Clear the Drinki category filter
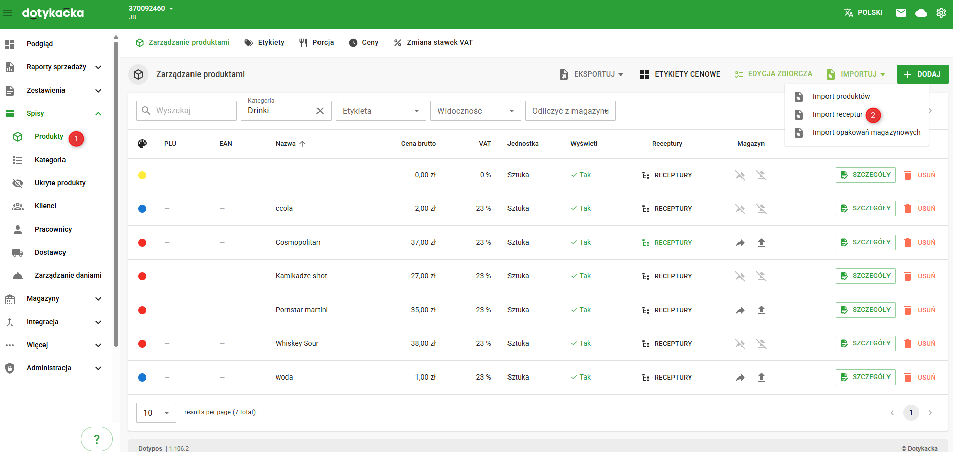Viewport: 953px width, 452px height. coord(320,111)
